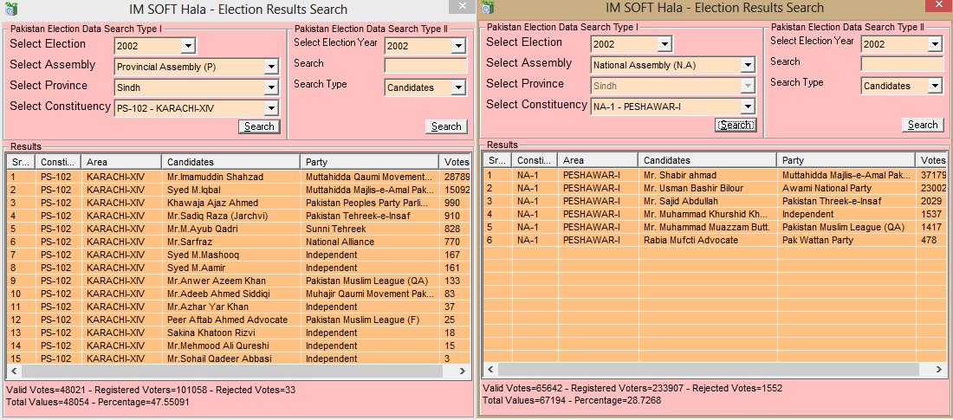Select row Mr.Imamuddin Shahzad
Viewport: 953px width, 420px height.
(239, 177)
